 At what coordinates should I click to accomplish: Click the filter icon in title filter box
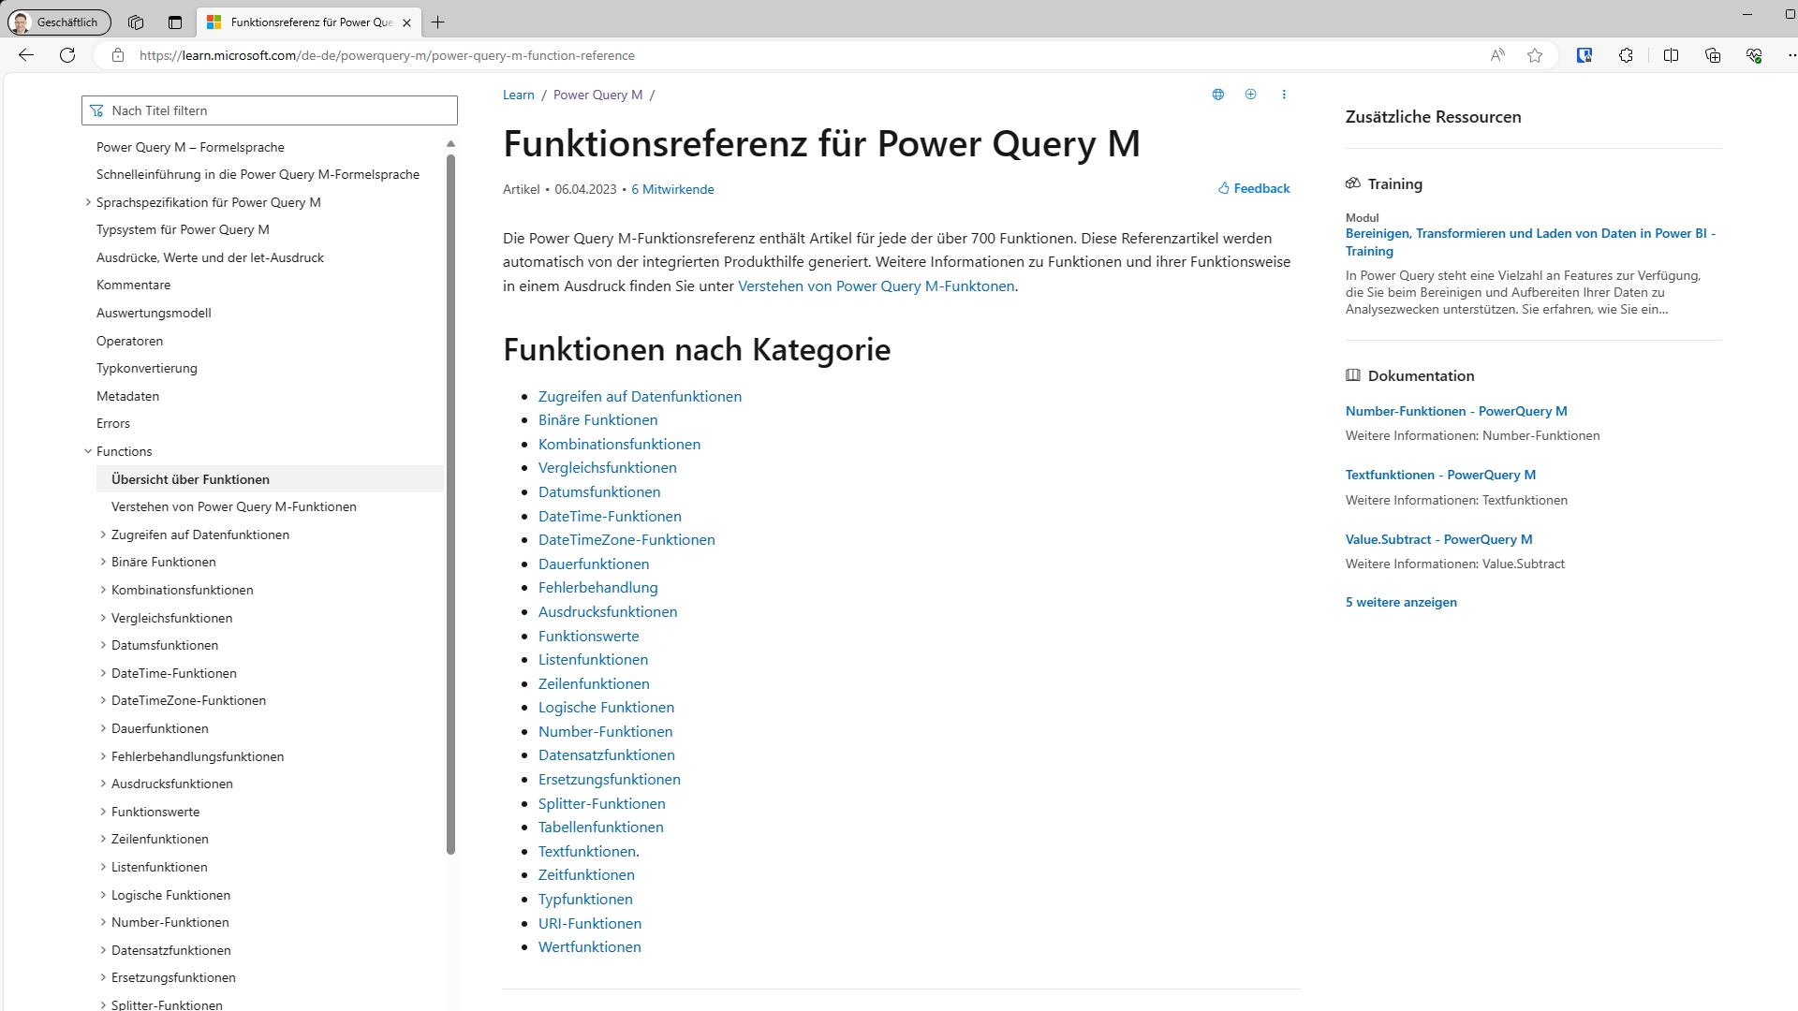(96, 110)
